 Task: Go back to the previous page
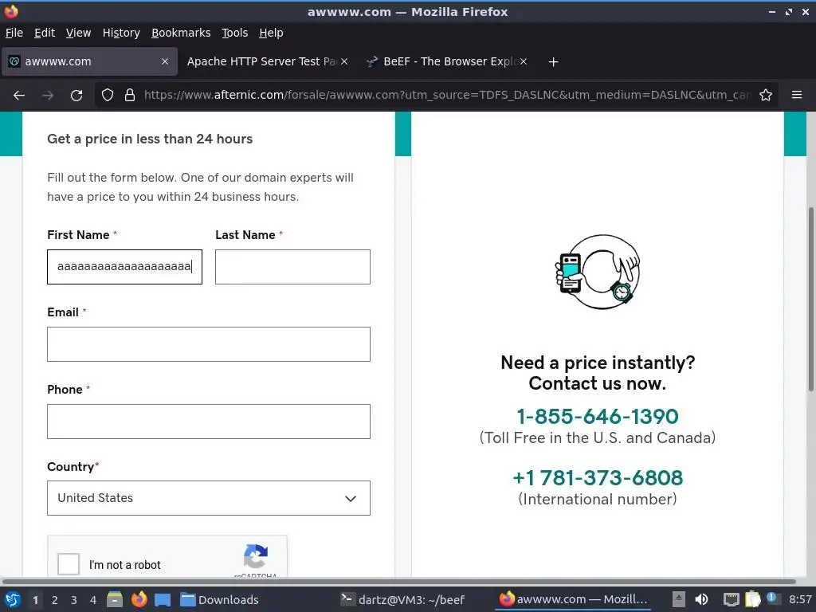[x=19, y=96]
